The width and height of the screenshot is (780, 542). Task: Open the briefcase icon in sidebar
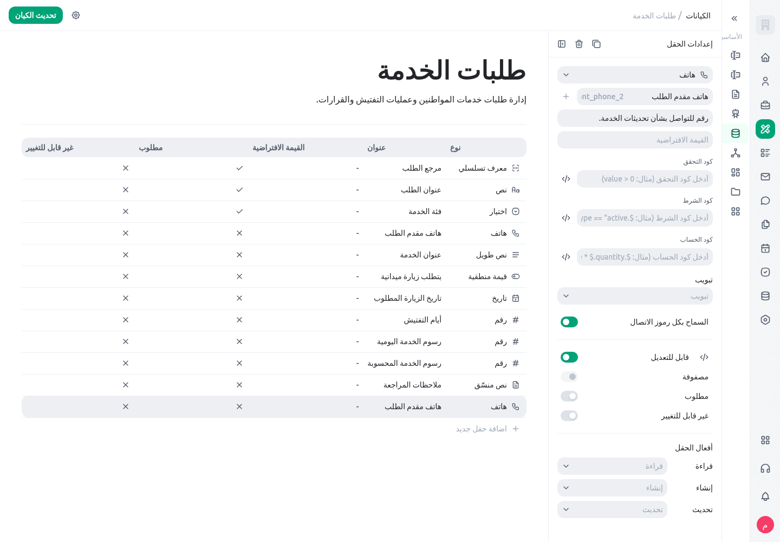click(765, 105)
